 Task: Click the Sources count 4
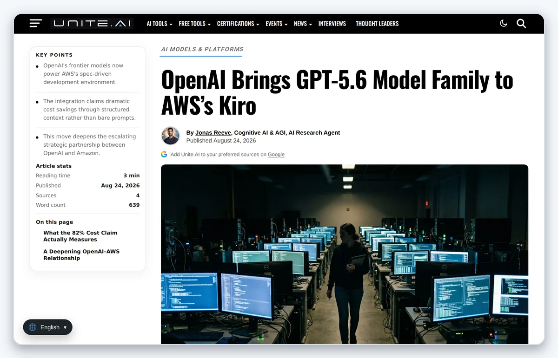(x=138, y=195)
